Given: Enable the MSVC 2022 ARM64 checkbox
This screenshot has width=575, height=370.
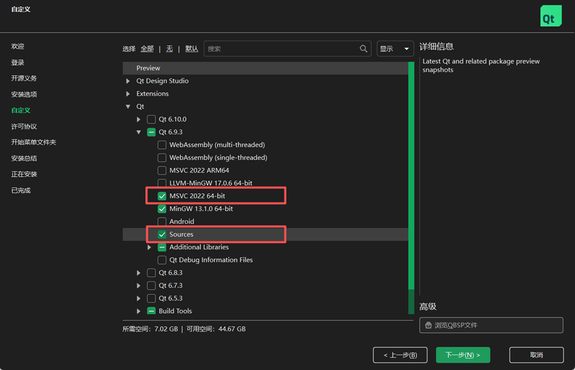Looking at the screenshot, I should point(161,171).
